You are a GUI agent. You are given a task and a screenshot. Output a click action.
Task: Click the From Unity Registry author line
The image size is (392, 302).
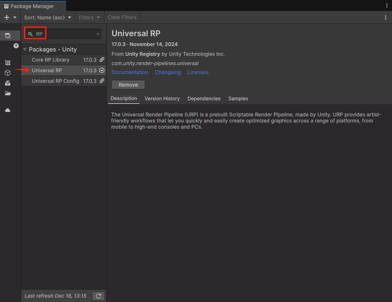click(168, 54)
